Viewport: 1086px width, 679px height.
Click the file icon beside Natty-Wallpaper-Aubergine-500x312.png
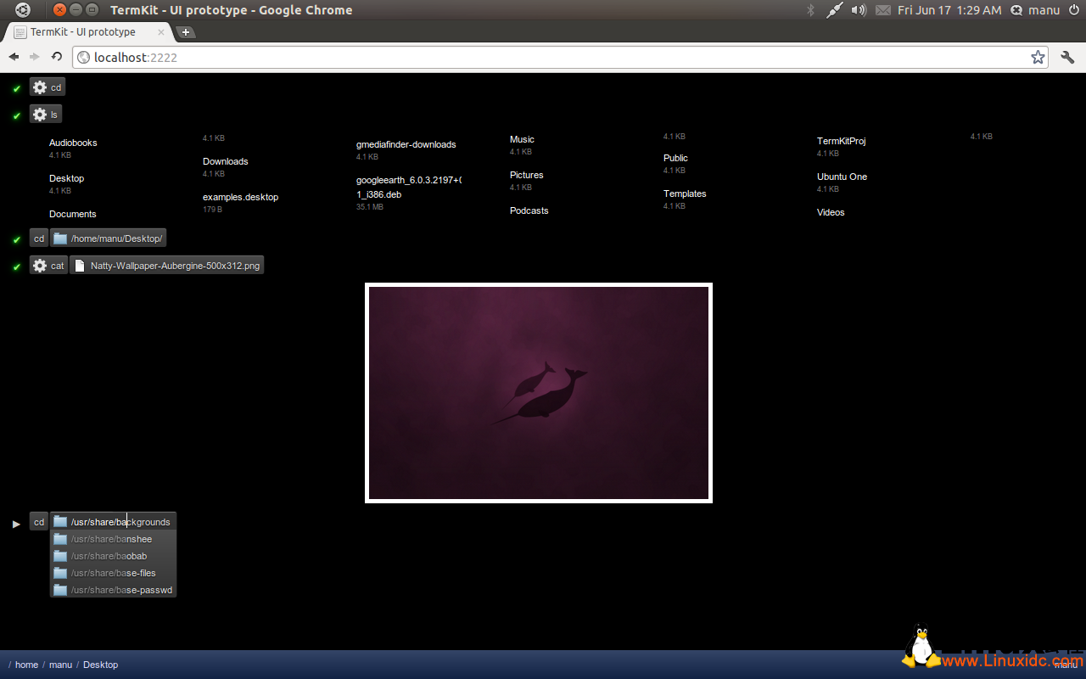tap(79, 265)
